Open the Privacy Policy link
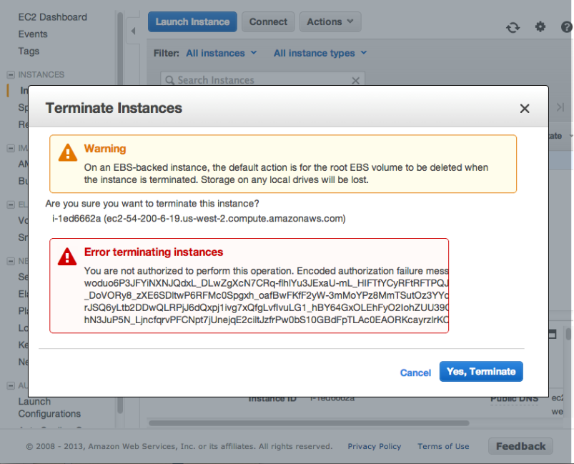 click(375, 446)
